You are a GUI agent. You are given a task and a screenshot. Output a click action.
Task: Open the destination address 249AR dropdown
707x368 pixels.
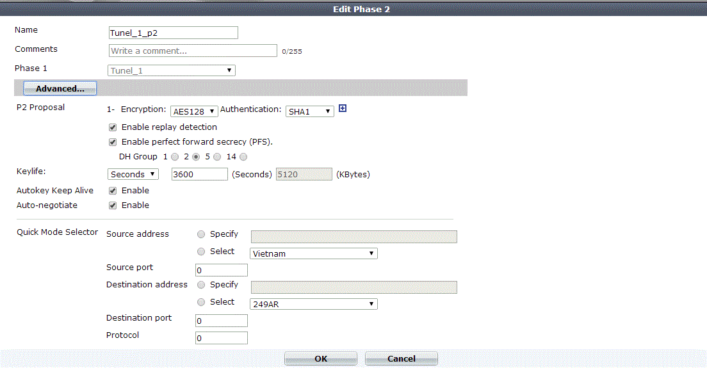[x=313, y=304]
